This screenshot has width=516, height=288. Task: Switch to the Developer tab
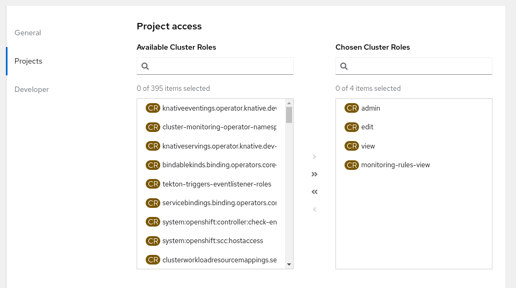tap(32, 89)
